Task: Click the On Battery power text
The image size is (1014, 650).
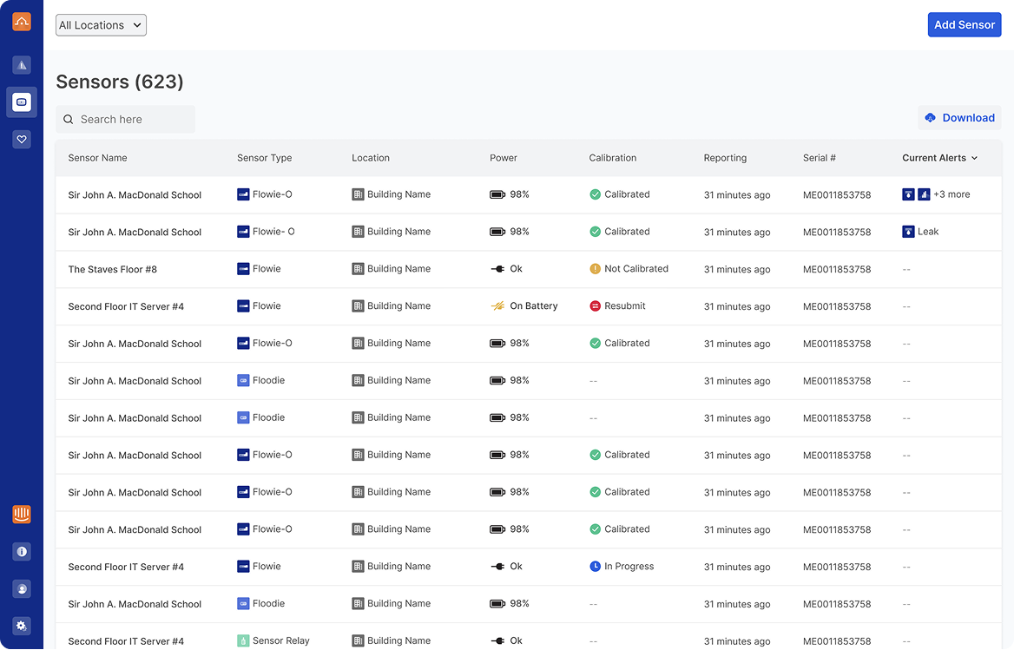Action: [534, 306]
